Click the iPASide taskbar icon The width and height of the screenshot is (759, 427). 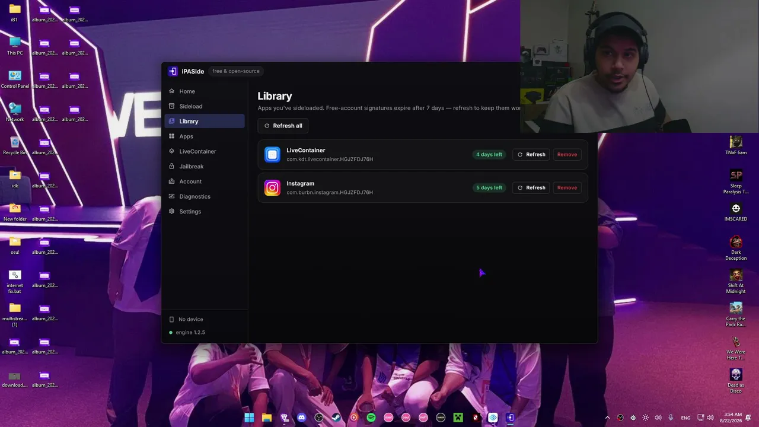(510, 418)
